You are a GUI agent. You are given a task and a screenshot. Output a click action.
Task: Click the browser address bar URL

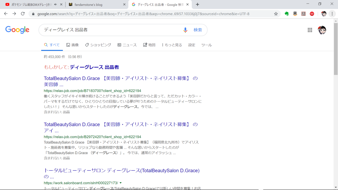tap(143, 14)
